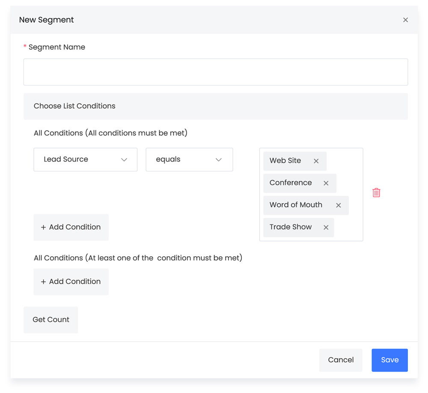Cancel the new segment
428x393 pixels.
(341, 360)
